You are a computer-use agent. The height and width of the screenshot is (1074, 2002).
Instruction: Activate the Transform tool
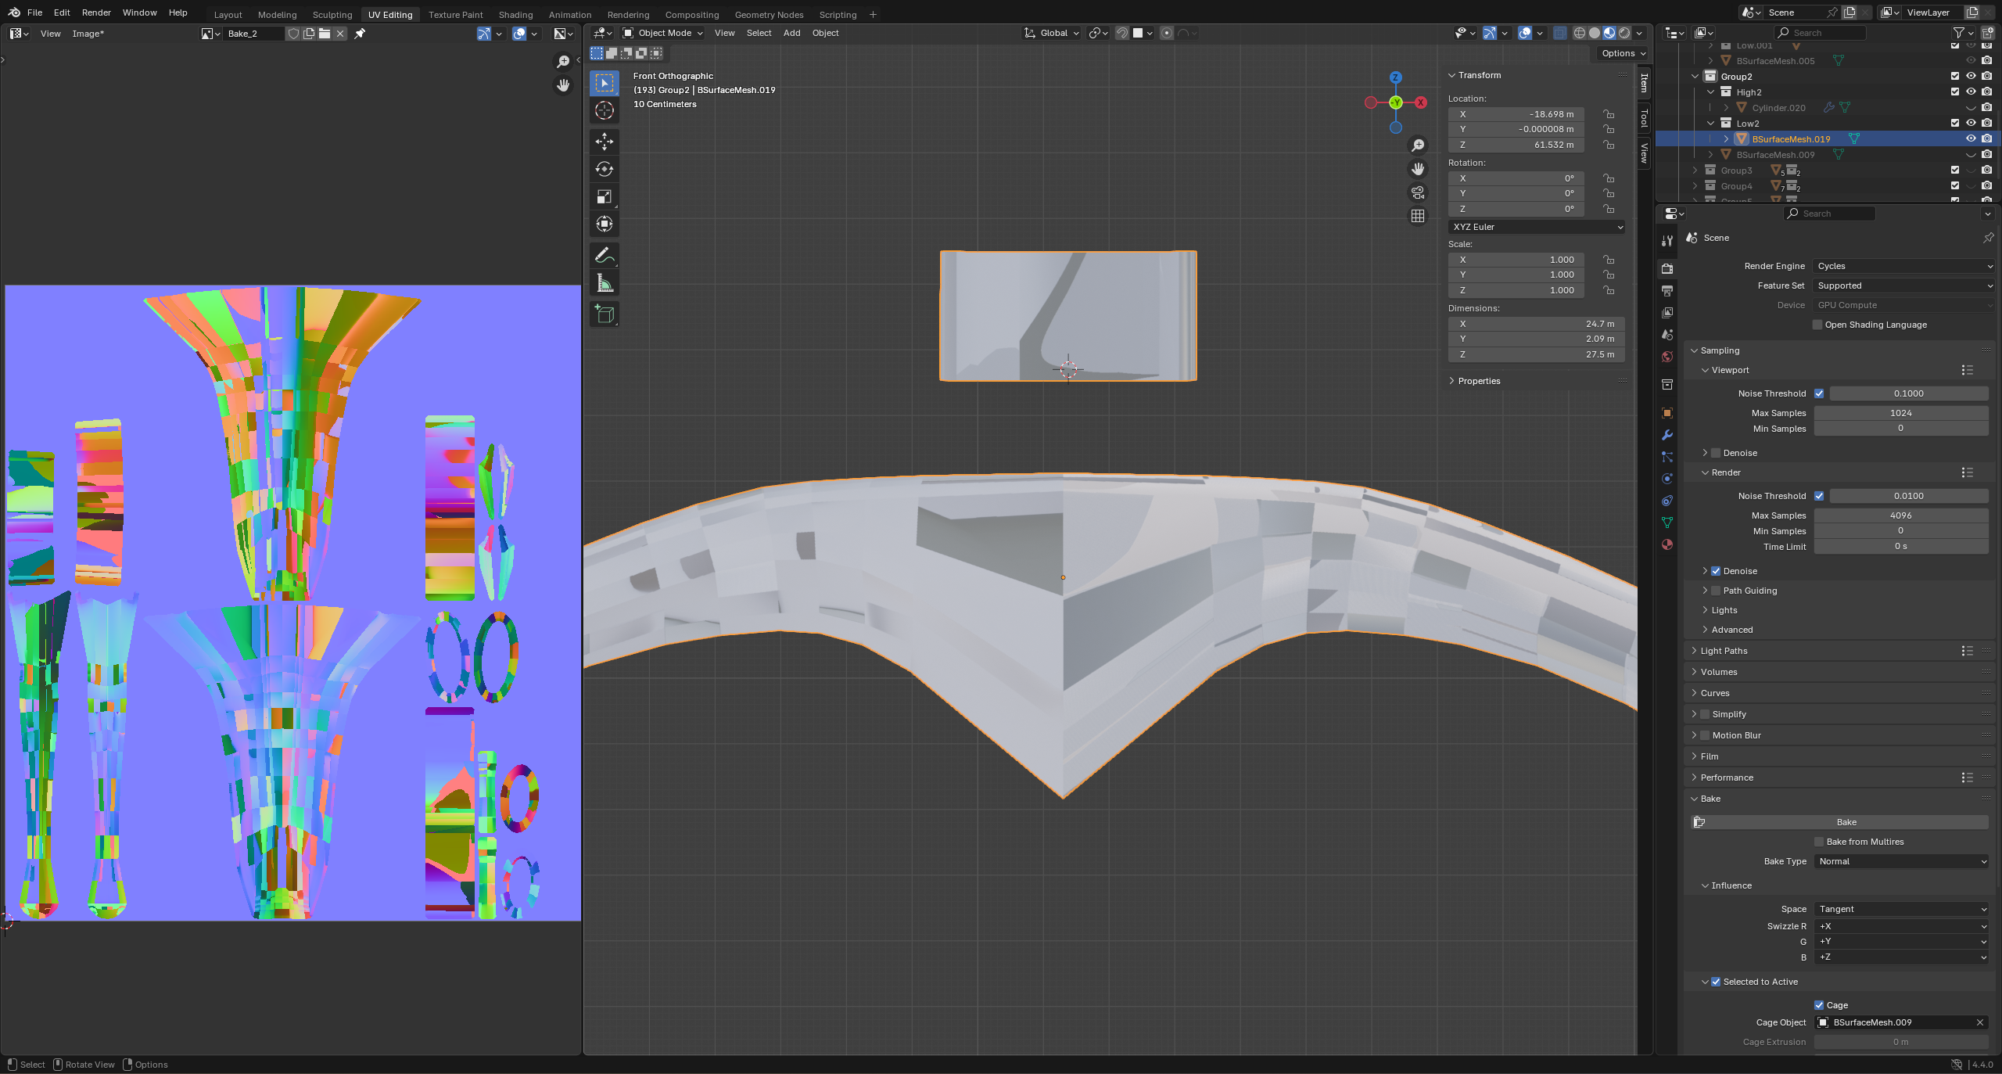click(605, 224)
